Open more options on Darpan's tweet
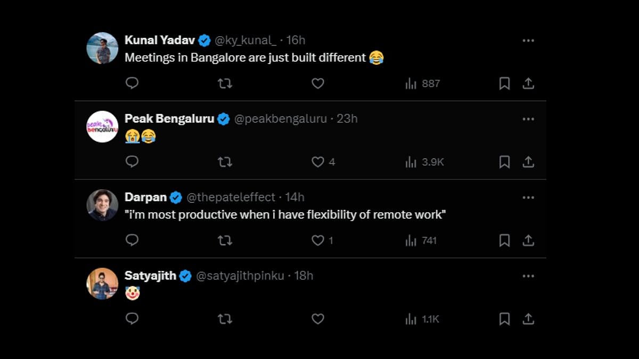639x359 pixels. (x=528, y=197)
